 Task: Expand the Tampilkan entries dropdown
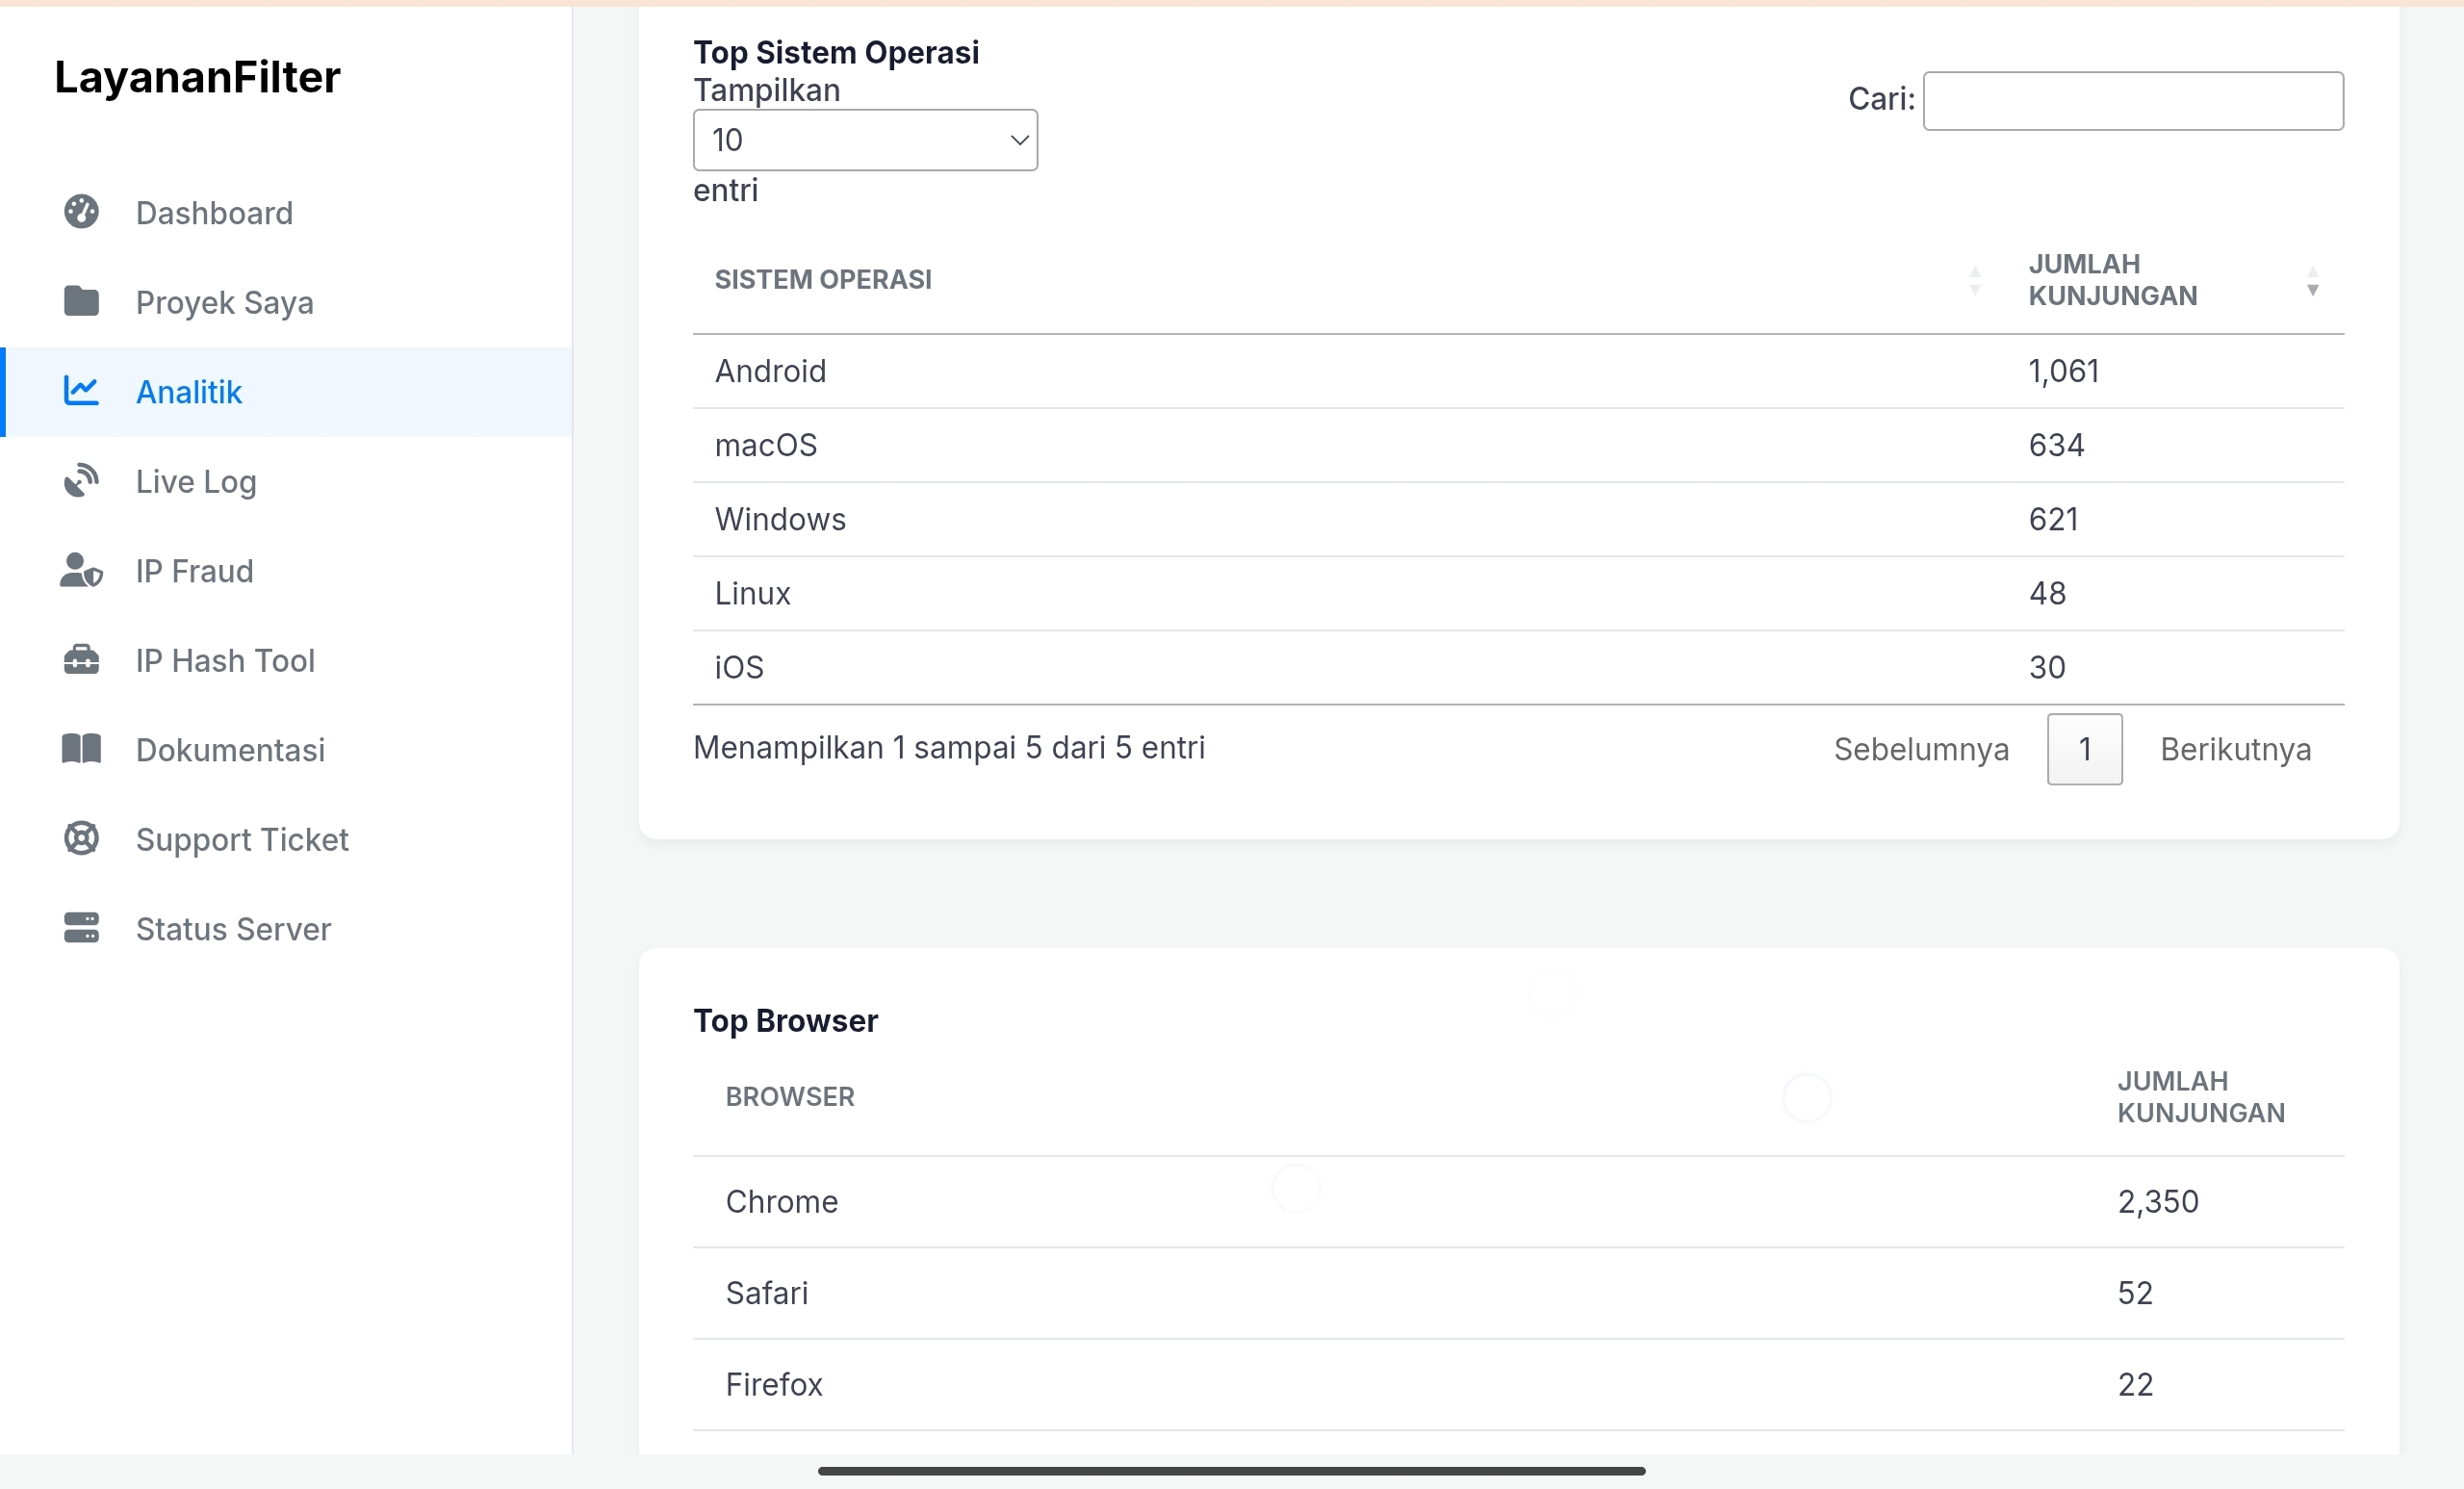[x=865, y=140]
